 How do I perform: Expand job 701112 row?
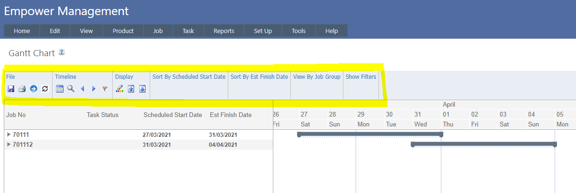pos(9,144)
